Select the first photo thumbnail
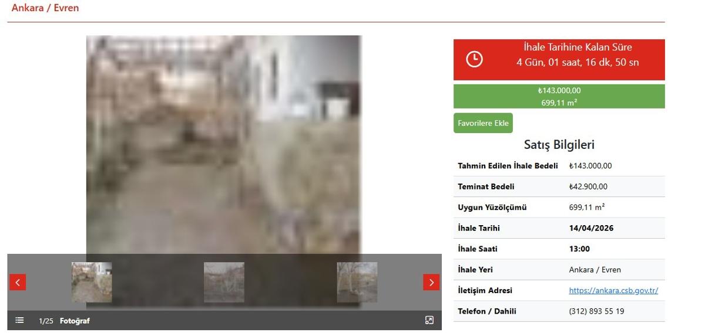 point(92,282)
